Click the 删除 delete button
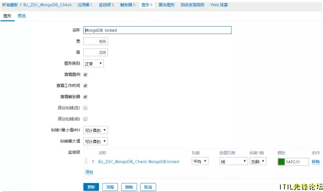 point(129,187)
